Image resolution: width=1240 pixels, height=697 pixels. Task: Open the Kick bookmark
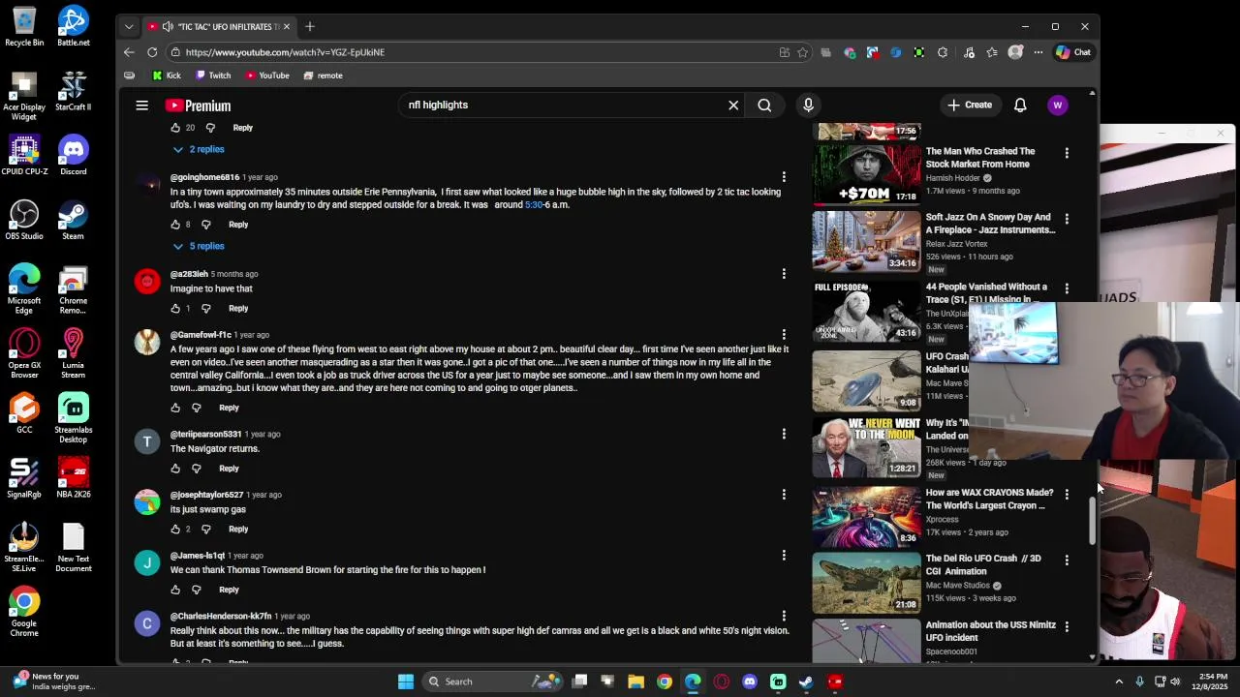click(167, 76)
